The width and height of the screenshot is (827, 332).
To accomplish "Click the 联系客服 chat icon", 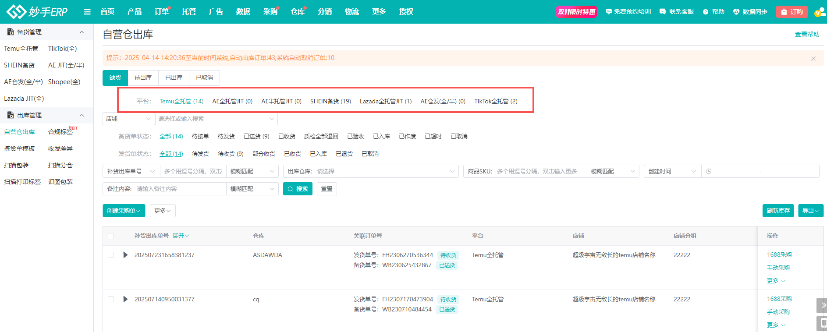I will [662, 12].
